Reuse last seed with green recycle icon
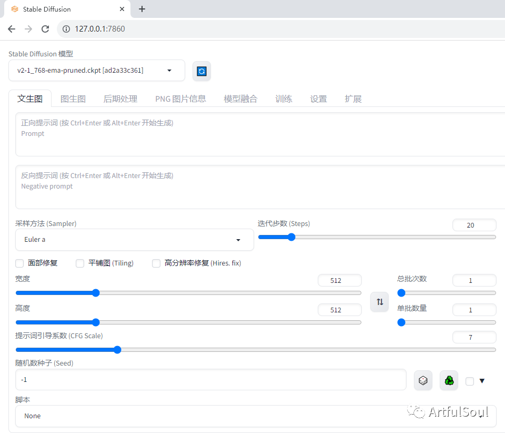 (449, 381)
